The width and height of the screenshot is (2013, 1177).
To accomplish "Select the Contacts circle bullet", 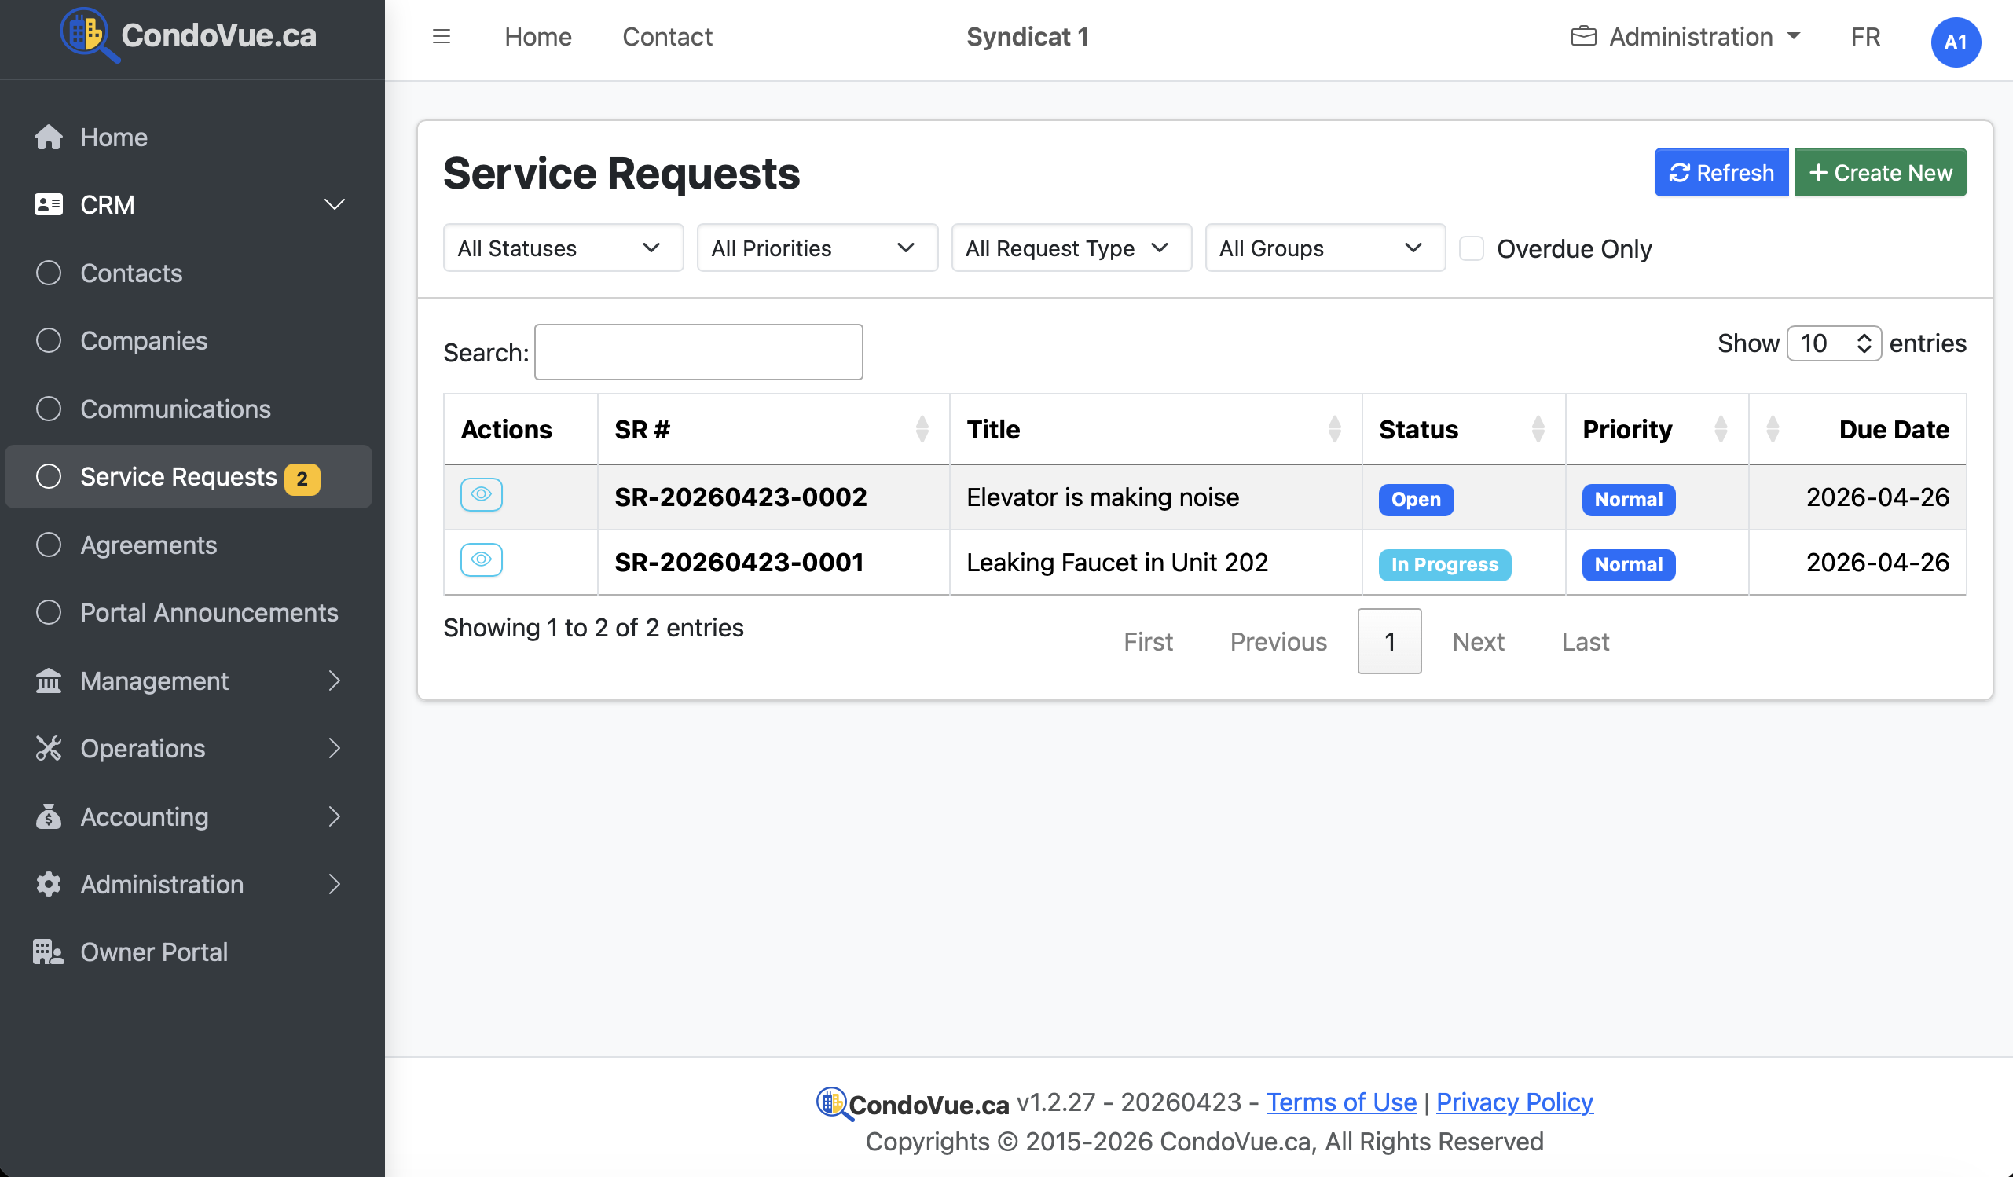I will coord(48,273).
